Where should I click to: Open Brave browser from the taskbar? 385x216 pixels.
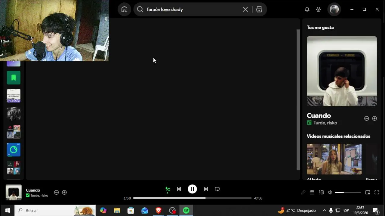[x=159, y=210]
